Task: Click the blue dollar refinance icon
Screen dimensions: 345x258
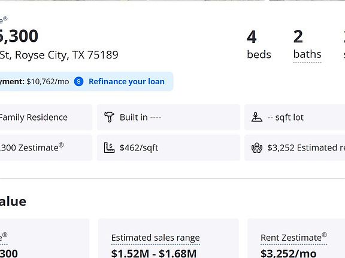Action: coord(79,81)
